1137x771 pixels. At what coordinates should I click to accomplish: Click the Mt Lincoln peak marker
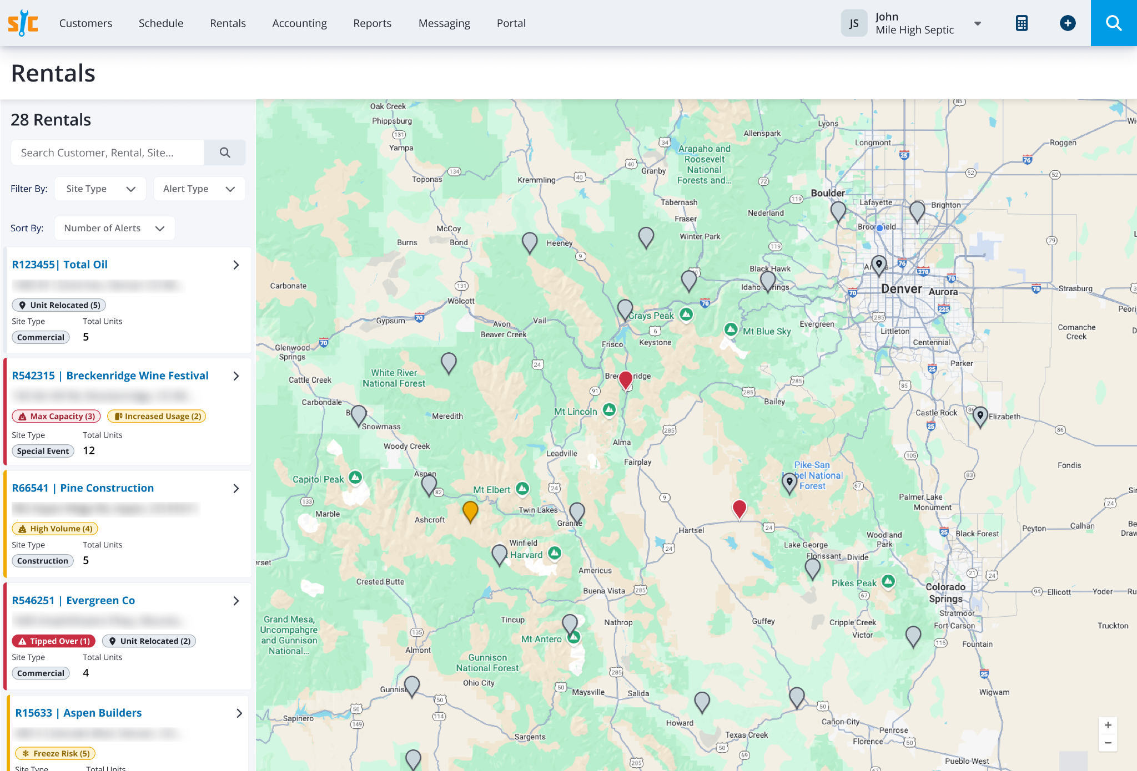tap(609, 409)
